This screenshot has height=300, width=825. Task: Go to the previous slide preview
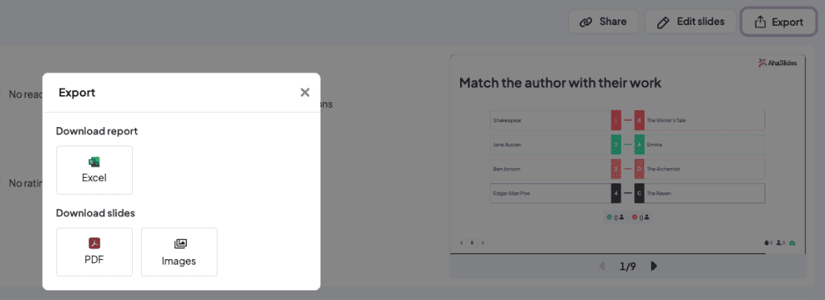602,266
